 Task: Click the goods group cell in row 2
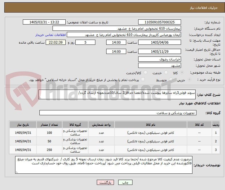(x=75, y=141)
